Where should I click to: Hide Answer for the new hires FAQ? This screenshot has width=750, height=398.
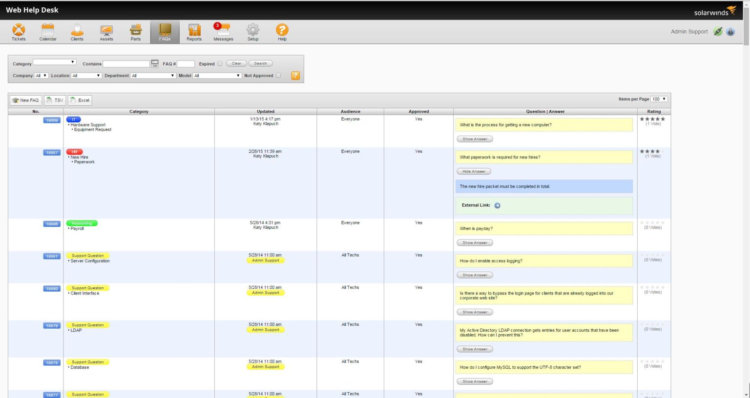474,171
